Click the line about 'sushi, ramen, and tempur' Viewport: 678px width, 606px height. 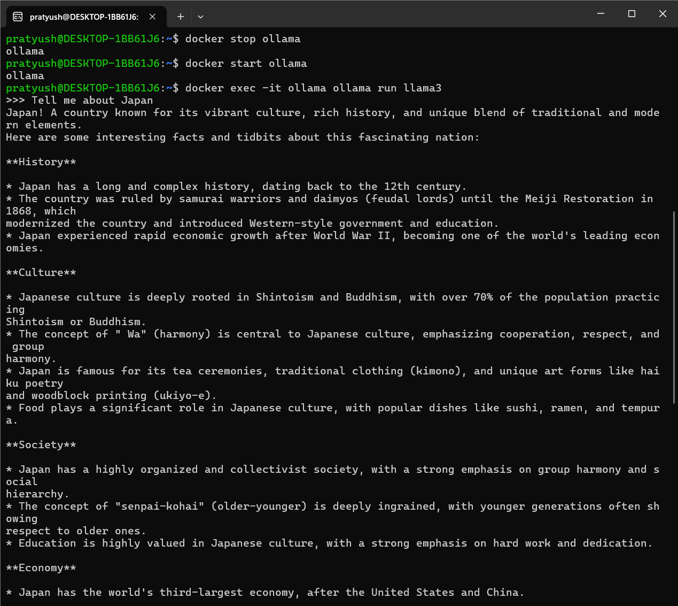tap(332, 408)
